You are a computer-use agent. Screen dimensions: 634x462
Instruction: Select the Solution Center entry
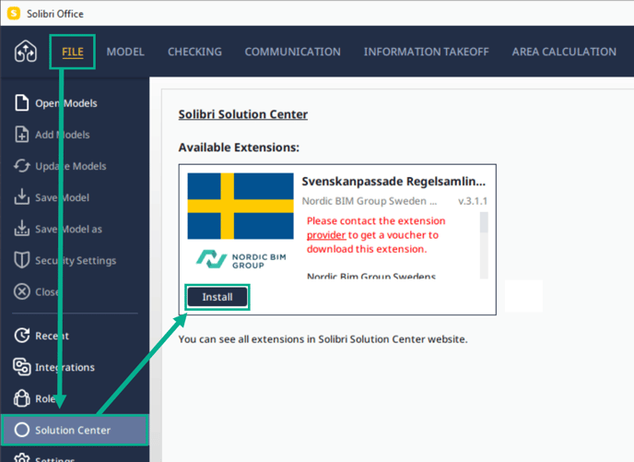(x=75, y=430)
